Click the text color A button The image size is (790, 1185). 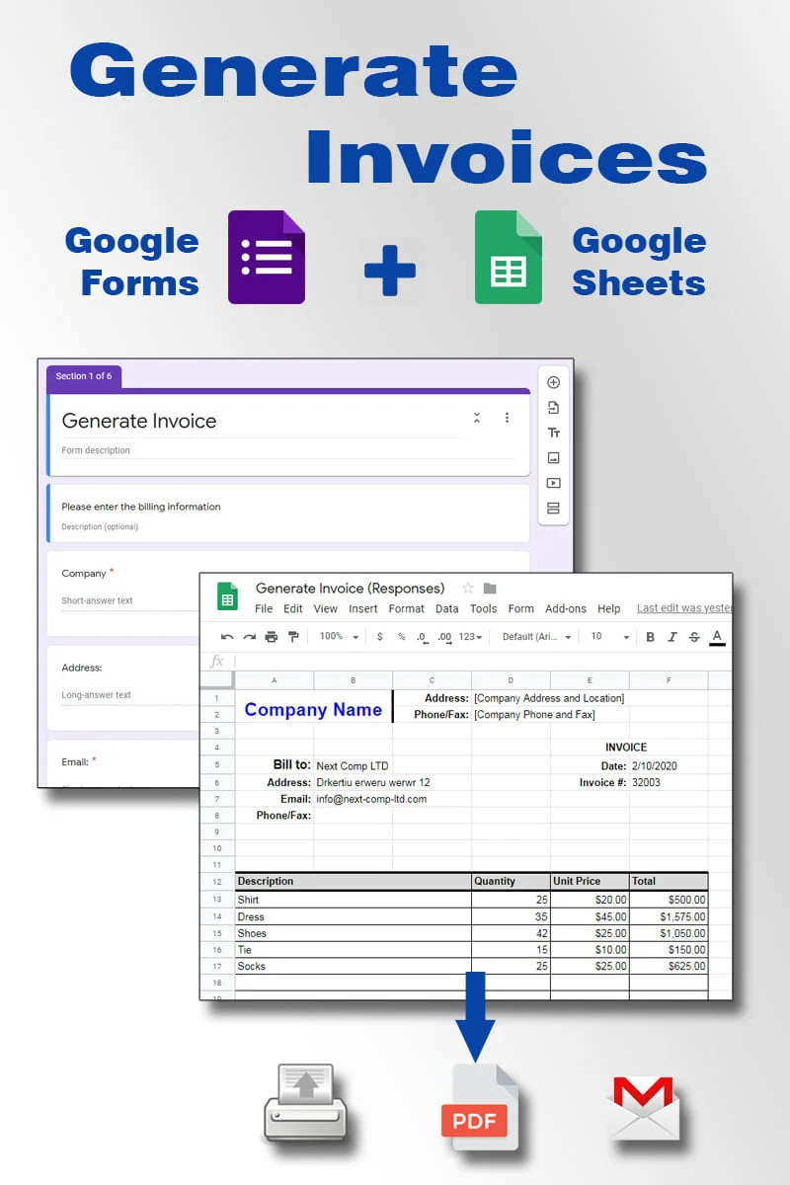(x=717, y=637)
